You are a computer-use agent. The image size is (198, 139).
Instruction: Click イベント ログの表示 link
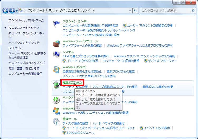point(157,128)
